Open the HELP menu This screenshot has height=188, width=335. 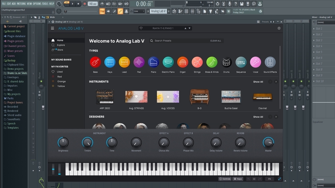tap(51, 4)
